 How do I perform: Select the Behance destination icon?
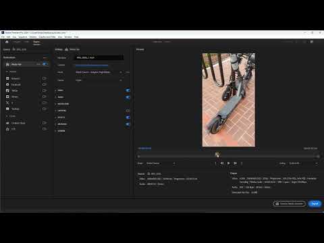[7, 78]
